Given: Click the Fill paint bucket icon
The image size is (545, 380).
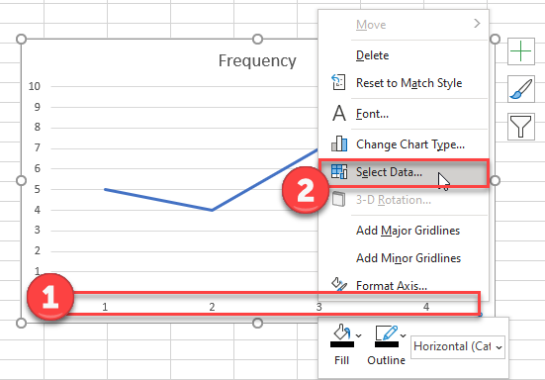Looking at the screenshot, I should (341, 332).
